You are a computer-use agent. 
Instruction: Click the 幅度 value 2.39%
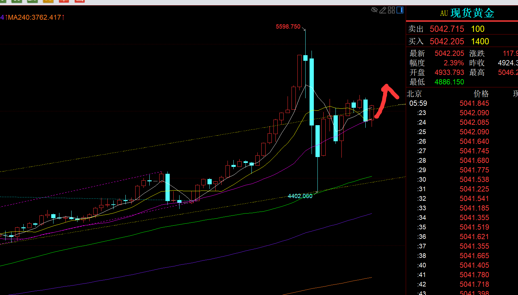tap(454, 63)
